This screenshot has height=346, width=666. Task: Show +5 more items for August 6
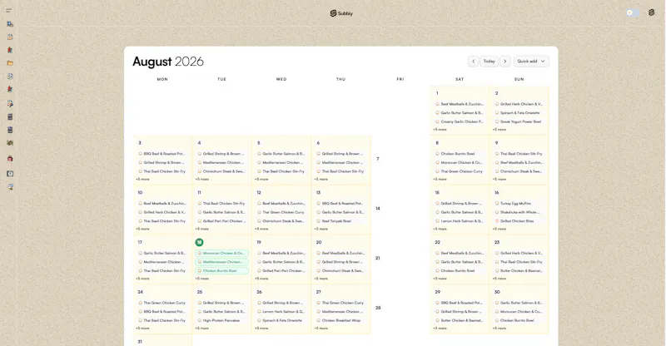(x=321, y=179)
